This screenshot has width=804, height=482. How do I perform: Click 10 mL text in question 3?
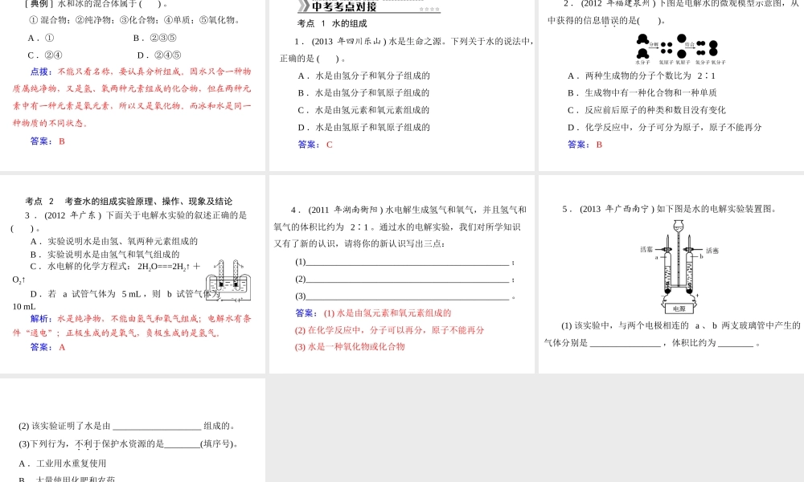24,307
